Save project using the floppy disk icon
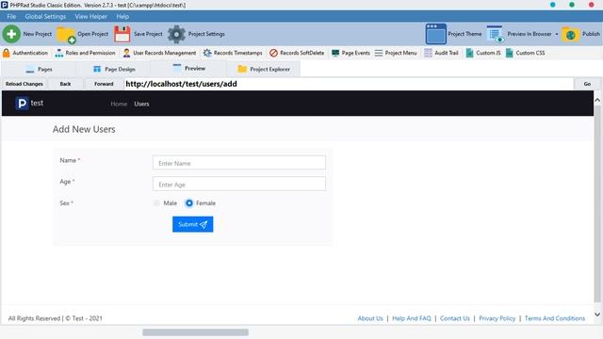Image resolution: width=603 pixels, height=339 pixels. point(122,34)
